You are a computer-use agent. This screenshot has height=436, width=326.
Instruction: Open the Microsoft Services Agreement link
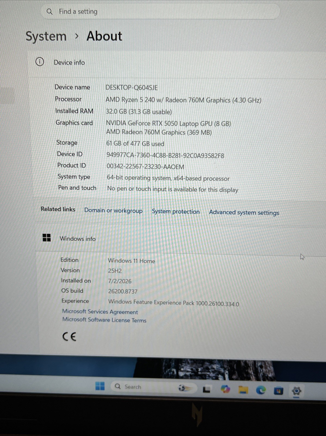coord(100,312)
